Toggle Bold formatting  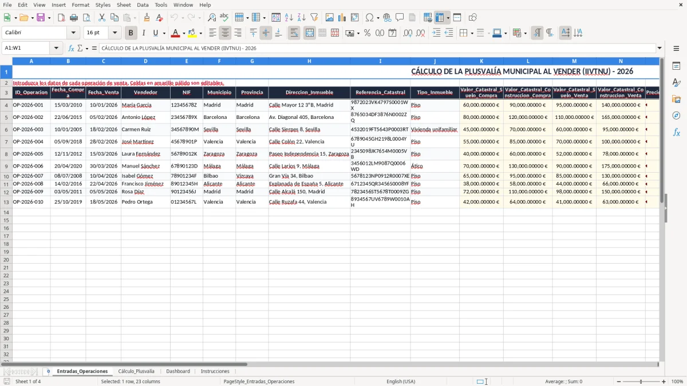coord(131,33)
